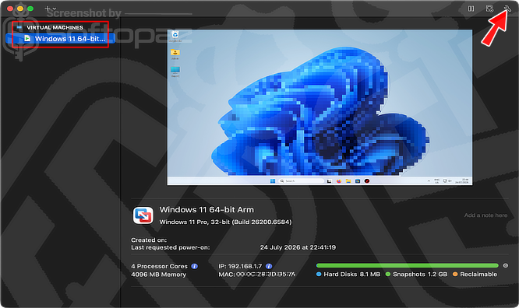Click the user folder icon in the VM preview
Image resolution: width=519 pixels, height=308 pixels.
point(175,54)
